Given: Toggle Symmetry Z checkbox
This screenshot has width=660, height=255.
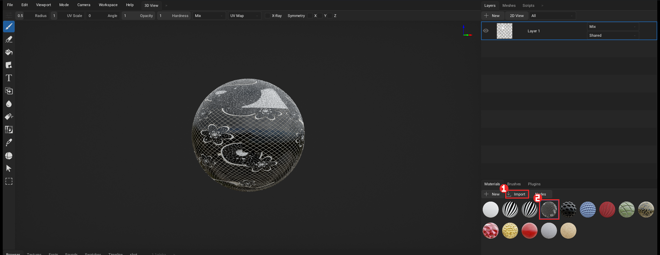Looking at the screenshot, I should 330,16.
